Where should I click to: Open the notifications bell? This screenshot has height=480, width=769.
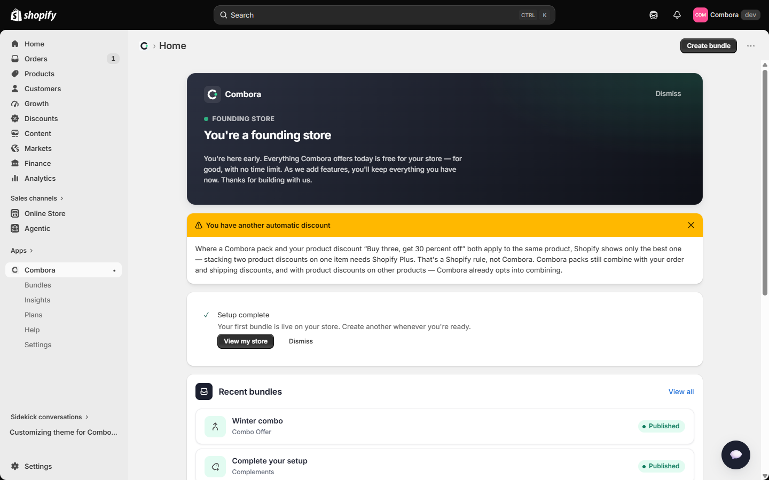pyautogui.click(x=677, y=15)
